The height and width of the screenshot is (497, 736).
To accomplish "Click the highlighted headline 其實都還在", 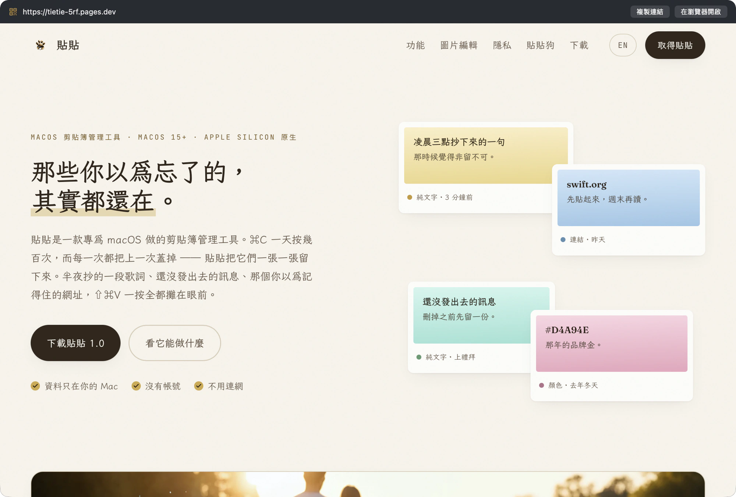I will click(x=93, y=201).
